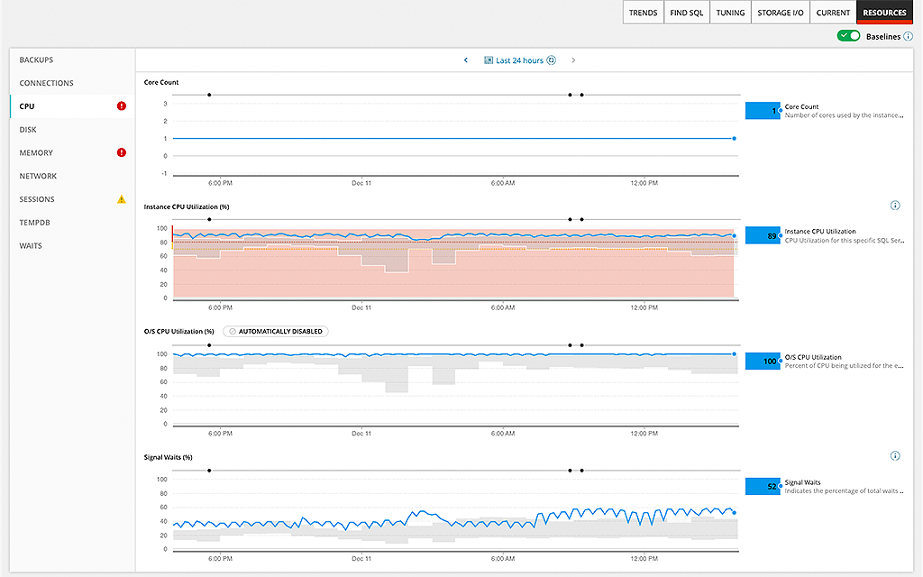Click the Automatically Disabled toggle badge

pyautogui.click(x=275, y=331)
